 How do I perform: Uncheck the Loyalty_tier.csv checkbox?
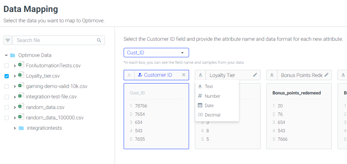click(7, 76)
